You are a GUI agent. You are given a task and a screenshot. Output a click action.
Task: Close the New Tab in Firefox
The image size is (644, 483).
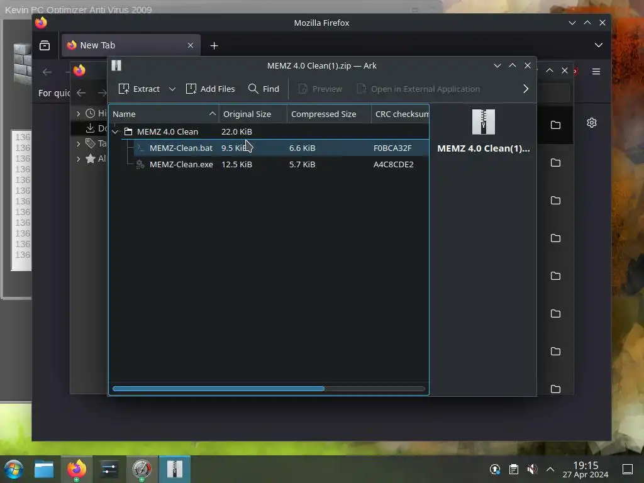pyautogui.click(x=191, y=45)
